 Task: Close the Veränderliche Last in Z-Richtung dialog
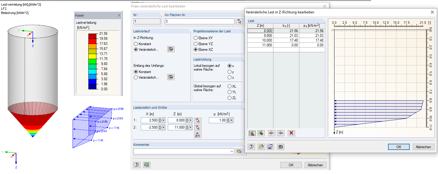tap(432, 12)
